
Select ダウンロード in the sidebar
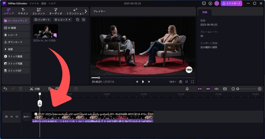coord(16,42)
